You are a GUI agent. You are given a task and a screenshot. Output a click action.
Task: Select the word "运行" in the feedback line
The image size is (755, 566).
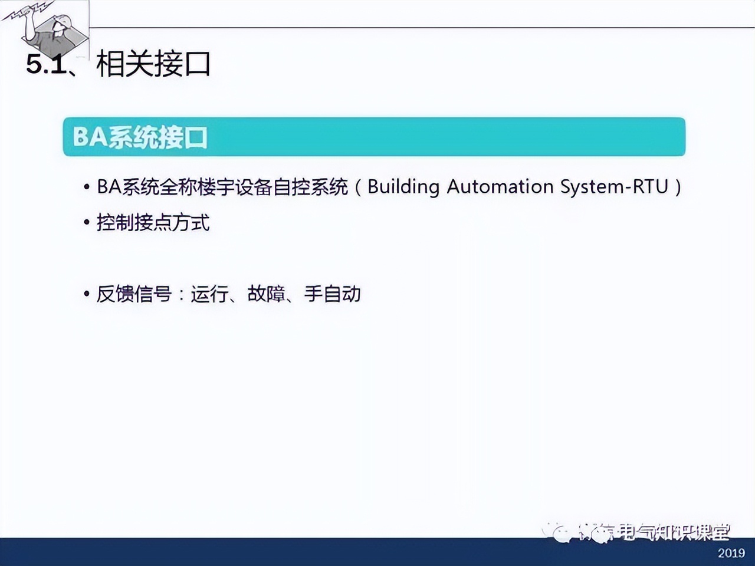[x=209, y=294]
